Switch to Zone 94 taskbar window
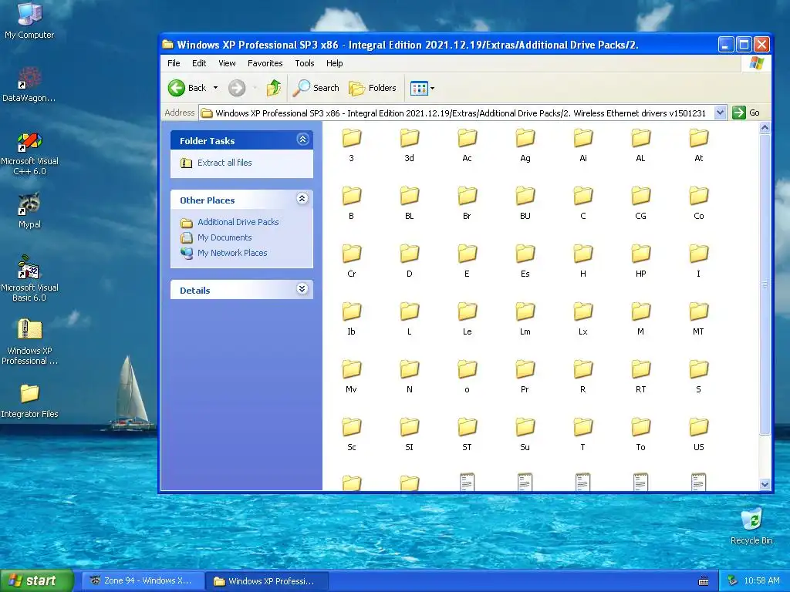Screen dimensions: 790x592 143,581
